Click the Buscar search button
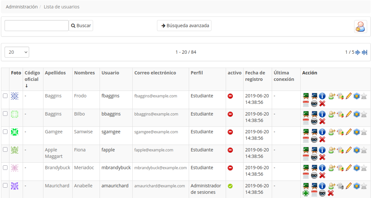 tap(81, 26)
